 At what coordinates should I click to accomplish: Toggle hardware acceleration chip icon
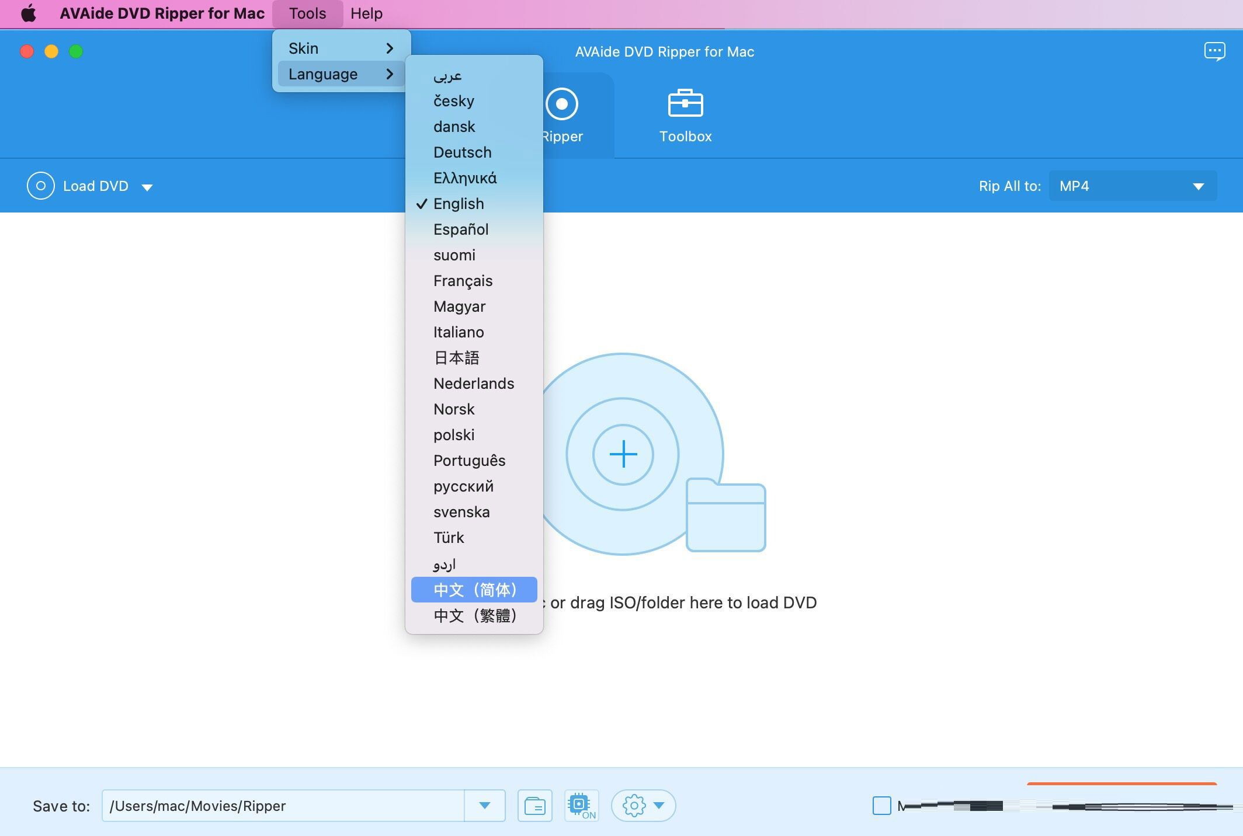(x=581, y=806)
